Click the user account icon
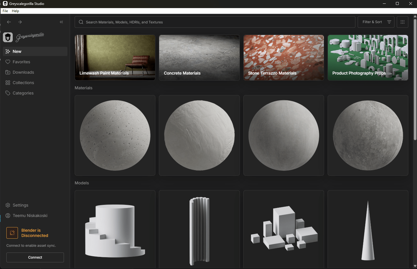This screenshot has height=269, width=417. point(8,216)
